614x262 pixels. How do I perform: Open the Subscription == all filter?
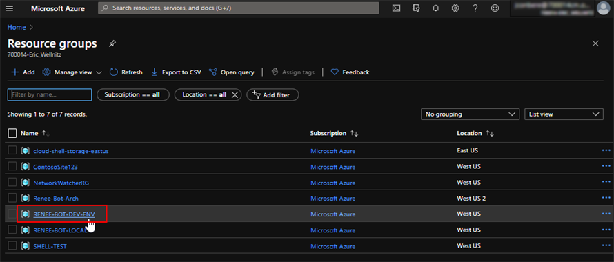[x=132, y=94]
